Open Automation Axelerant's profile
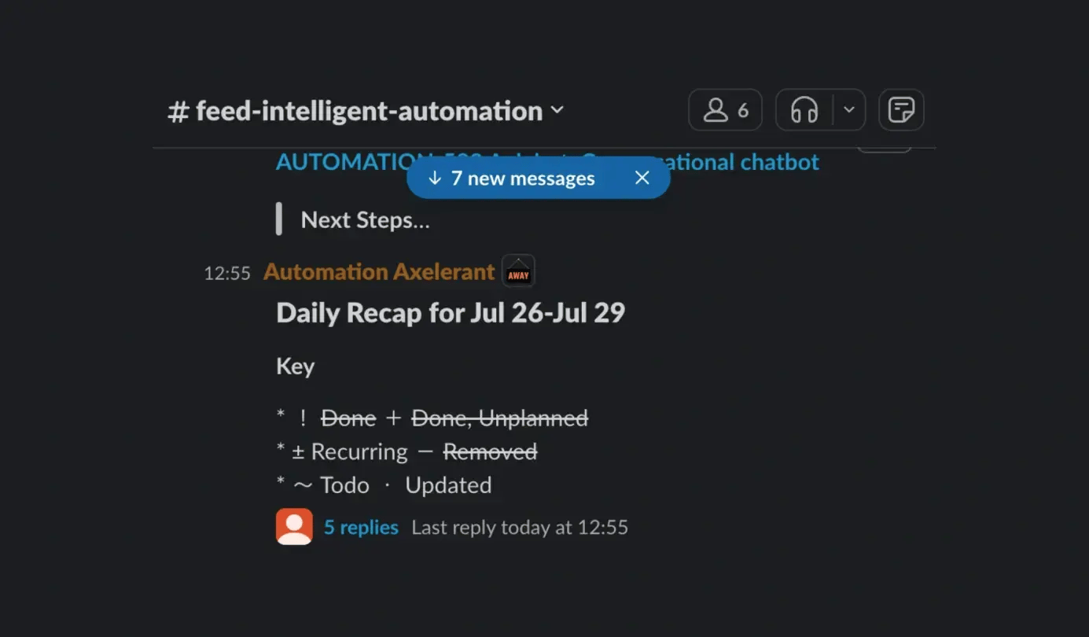Image resolution: width=1089 pixels, height=637 pixels. tap(379, 271)
